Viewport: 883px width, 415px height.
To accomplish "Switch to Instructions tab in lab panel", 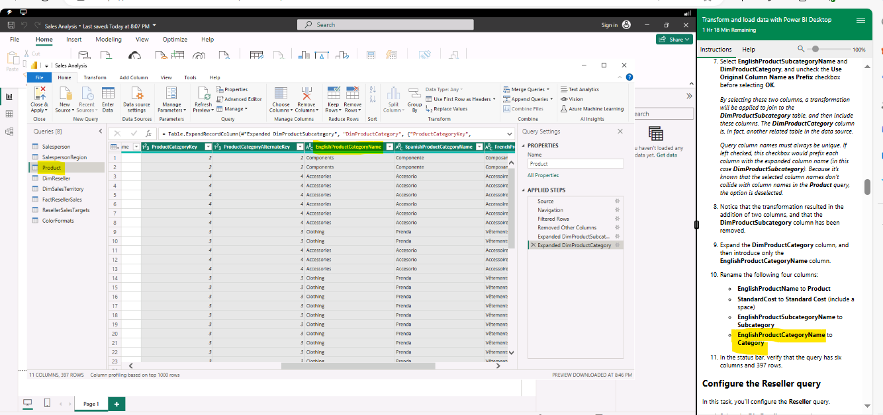I will (716, 50).
